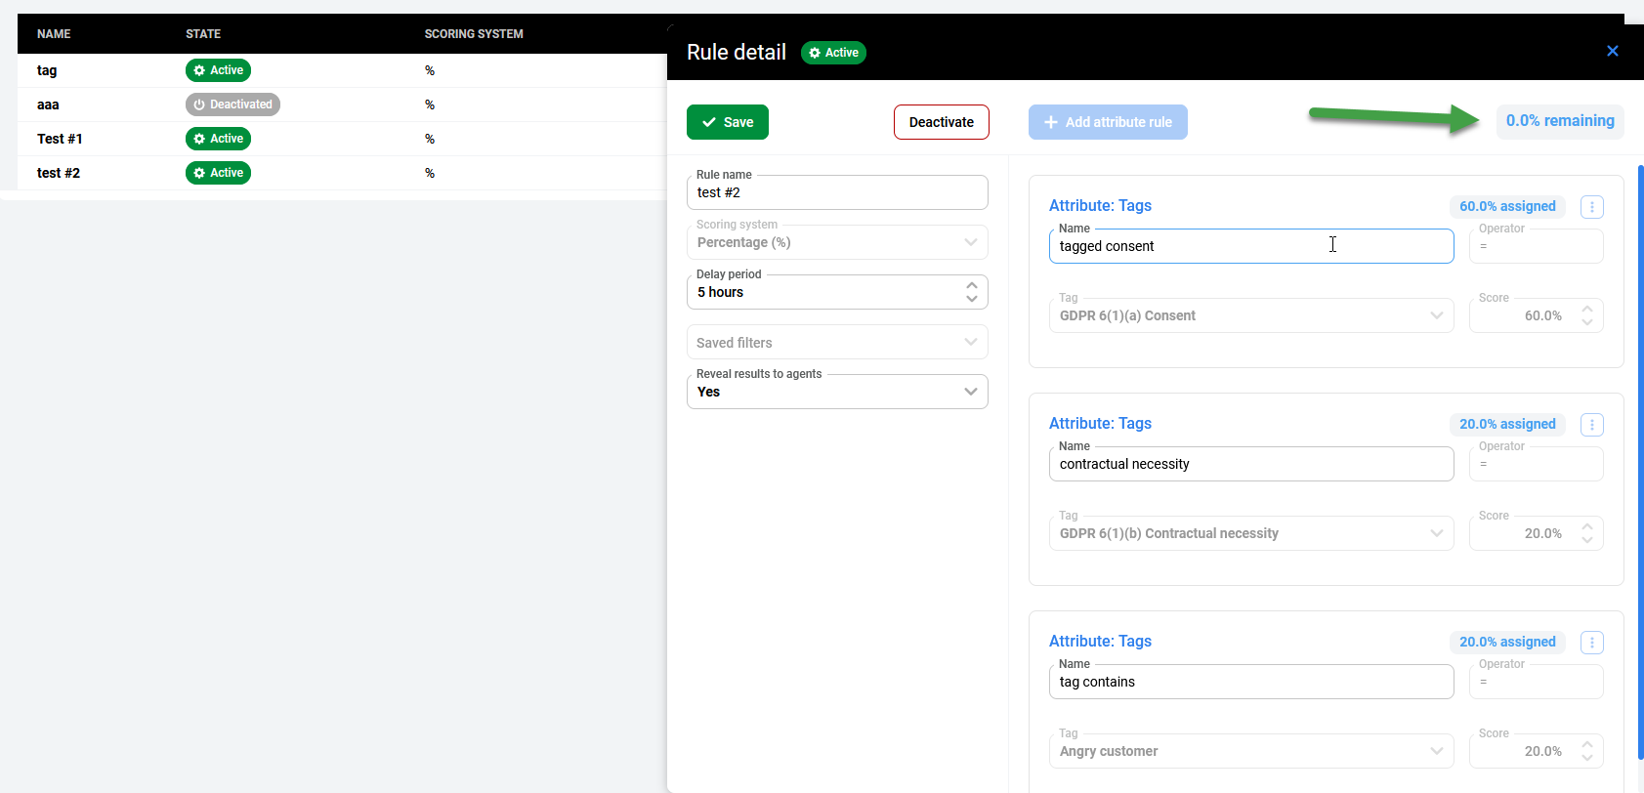Screen dimensions: 1644x793
Task: Click the Active status badge in header
Action: point(833,53)
